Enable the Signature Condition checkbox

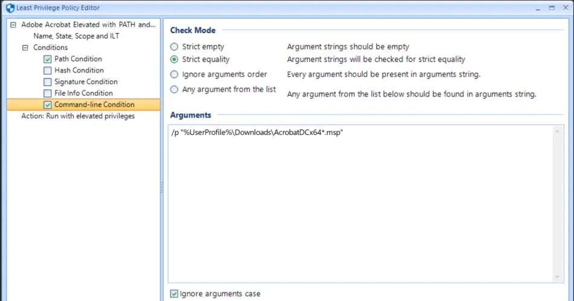click(x=48, y=82)
